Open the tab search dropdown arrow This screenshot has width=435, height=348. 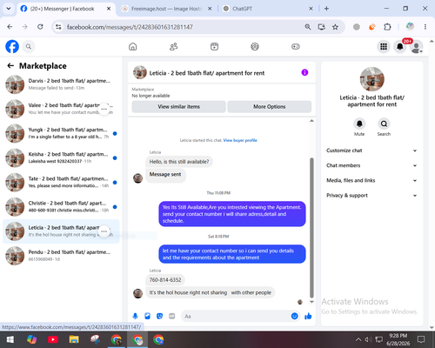(x=9, y=9)
